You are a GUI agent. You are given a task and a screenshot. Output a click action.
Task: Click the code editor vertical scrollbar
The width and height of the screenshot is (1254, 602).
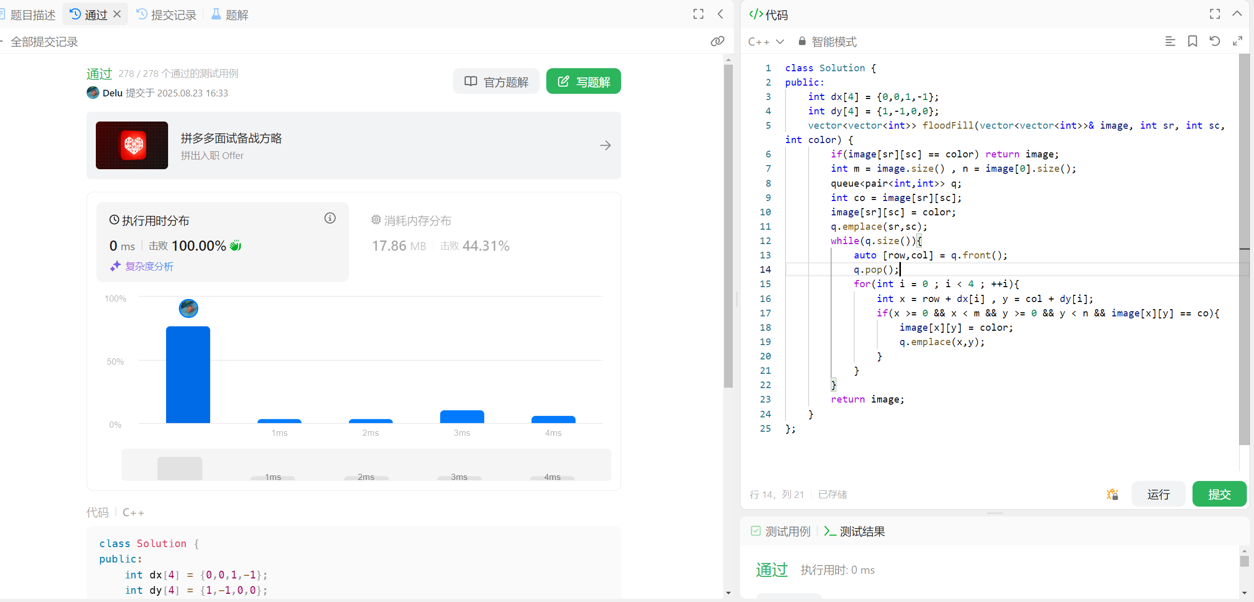click(x=1244, y=250)
